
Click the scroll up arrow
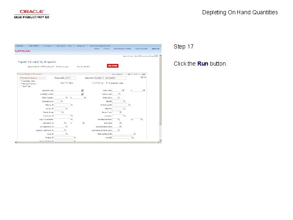(x=160, y=56)
